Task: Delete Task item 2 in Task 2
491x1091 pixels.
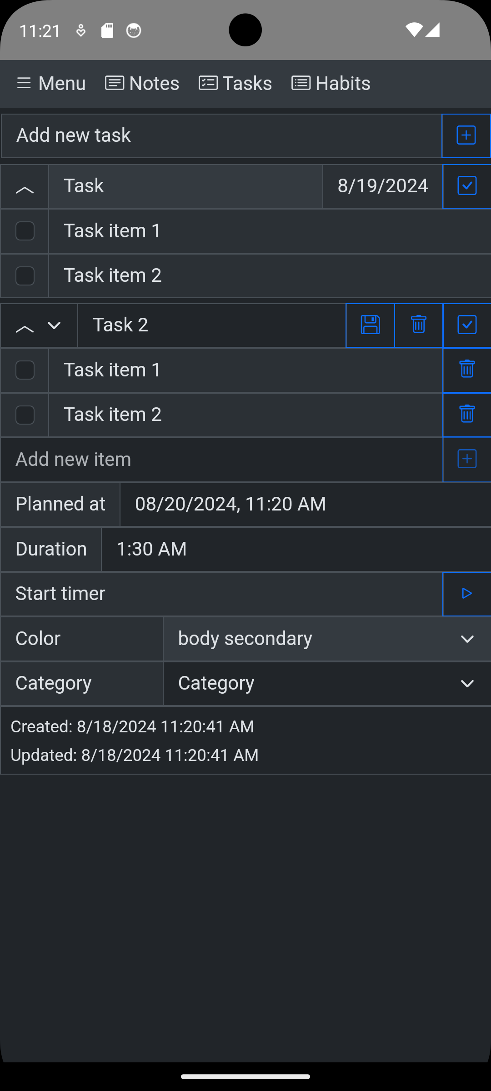Action: pyautogui.click(x=467, y=414)
